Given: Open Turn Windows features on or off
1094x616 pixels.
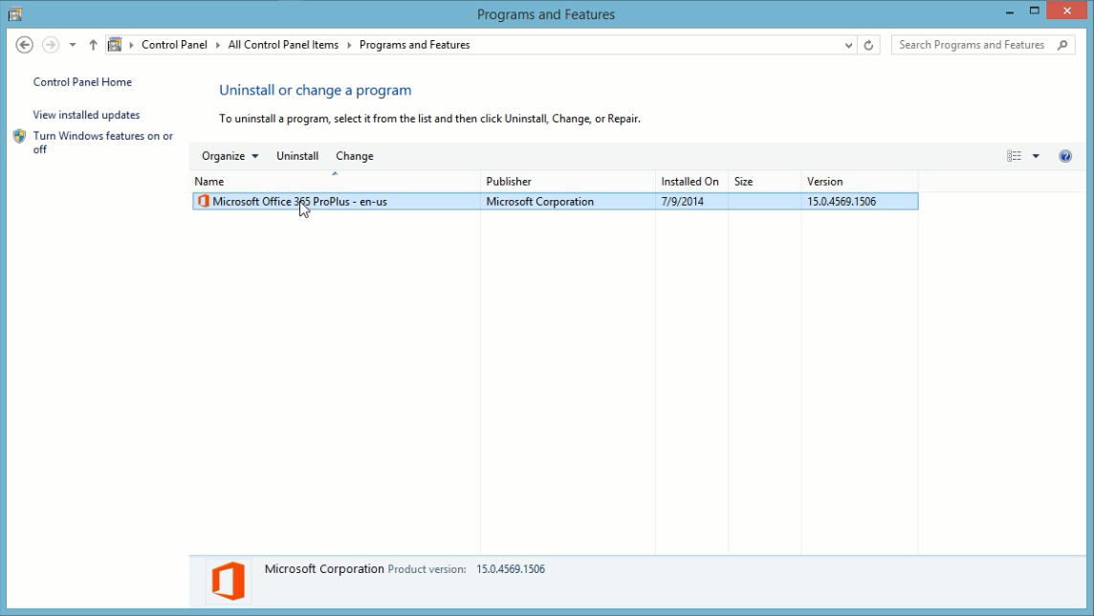Looking at the screenshot, I should [103, 143].
